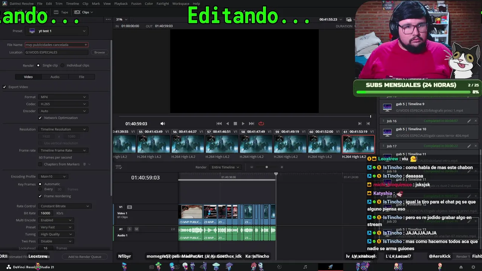Select the Individual clips render option
The width and height of the screenshot is (482, 271).
(x=63, y=65)
